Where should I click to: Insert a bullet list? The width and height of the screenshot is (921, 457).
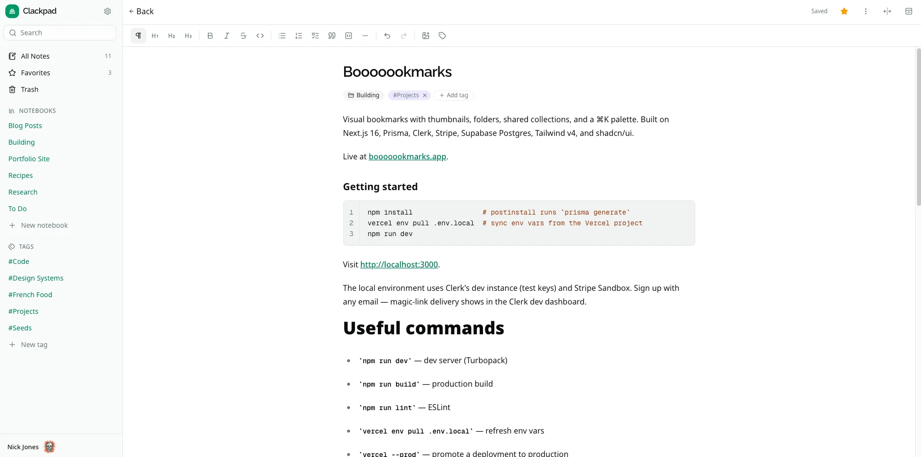coord(282,36)
